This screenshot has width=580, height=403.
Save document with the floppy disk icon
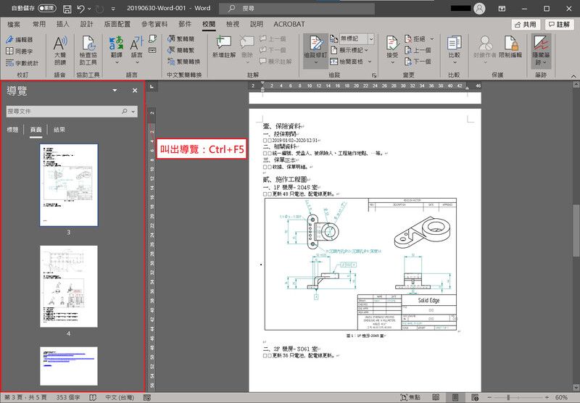pos(67,9)
